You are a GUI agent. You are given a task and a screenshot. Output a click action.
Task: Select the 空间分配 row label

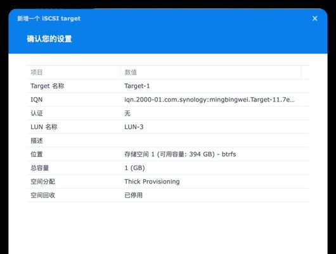coord(43,182)
